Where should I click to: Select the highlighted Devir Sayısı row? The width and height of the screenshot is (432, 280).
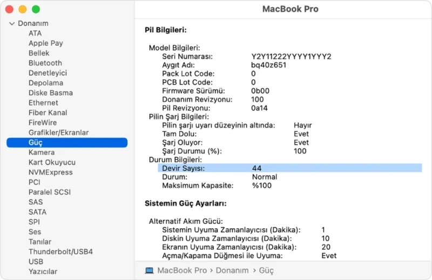click(290, 168)
